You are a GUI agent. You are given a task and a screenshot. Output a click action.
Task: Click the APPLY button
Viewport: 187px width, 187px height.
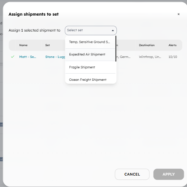(x=168, y=174)
